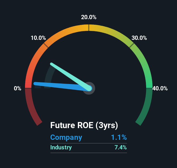Viewport: 177px width, 168px height.
Task: Click the Industry 7.4% value
Action: [121, 148]
